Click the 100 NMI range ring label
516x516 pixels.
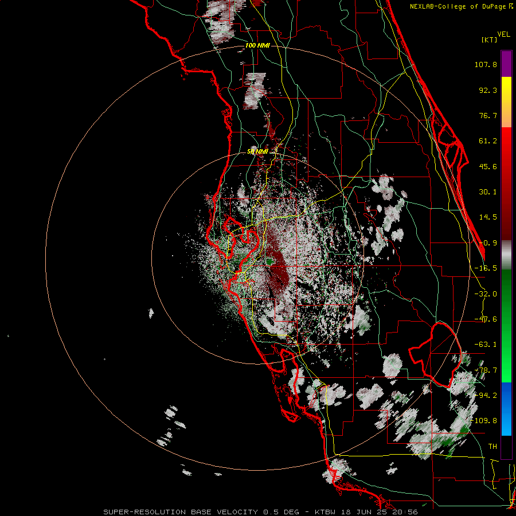click(257, 45)
